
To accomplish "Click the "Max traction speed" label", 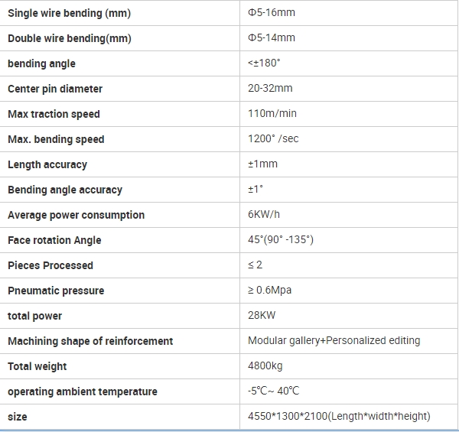I will [x=54, y=114].
